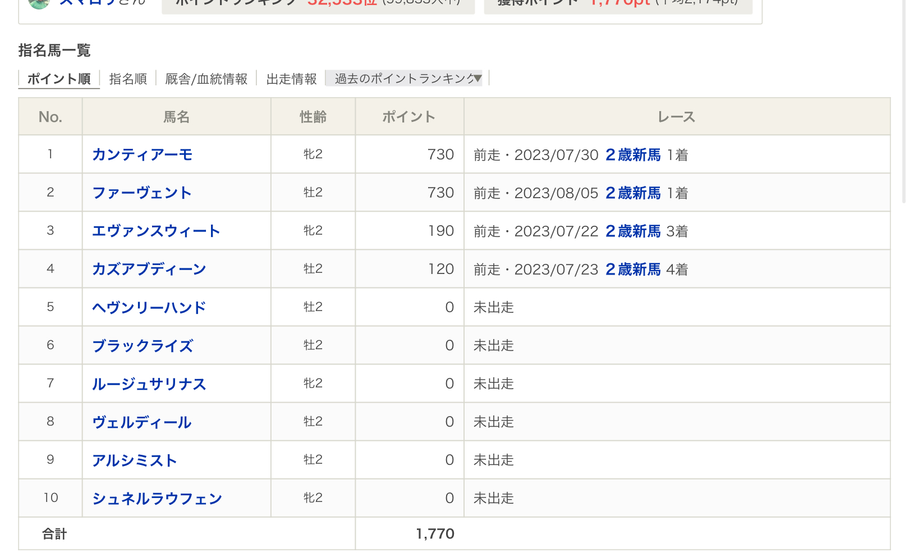Screen dimensions: 909x557
Task: Open ヘヴンリーハンド horse link
Action: pyautogui.click(x=149, y=307)
